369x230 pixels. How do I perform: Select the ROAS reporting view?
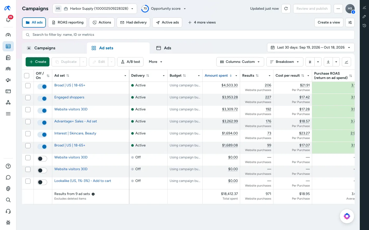68,22
